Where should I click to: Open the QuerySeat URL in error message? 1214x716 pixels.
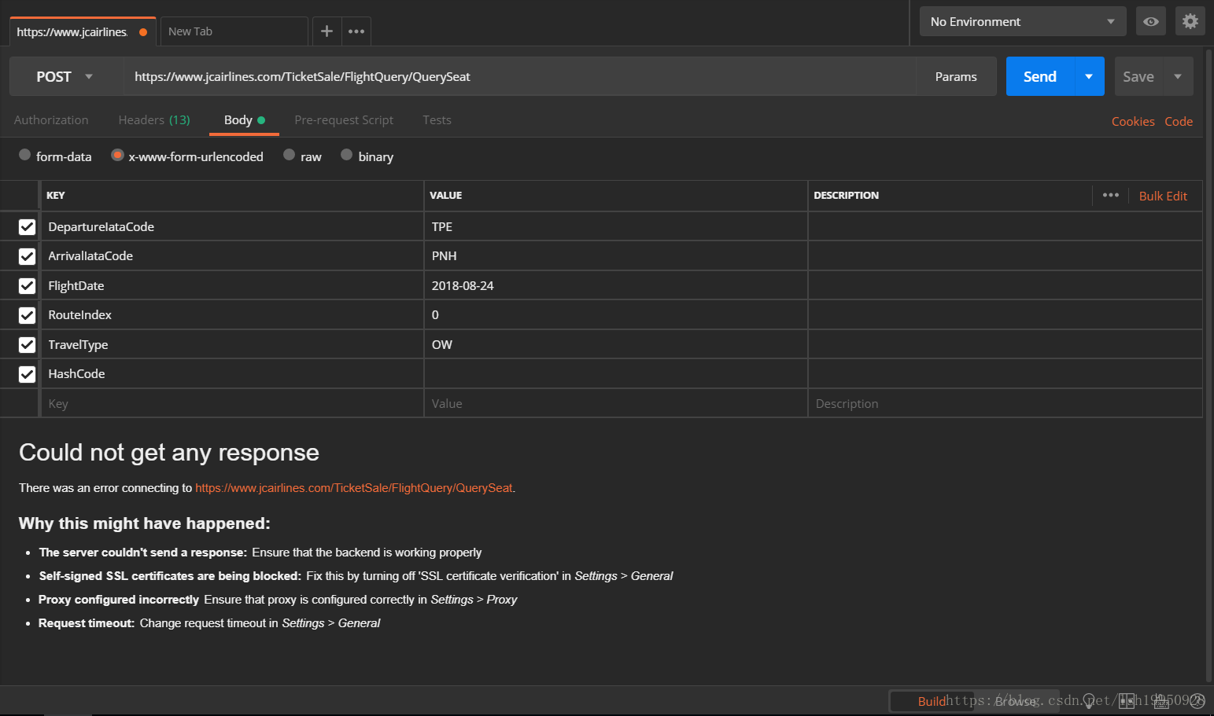354,488
